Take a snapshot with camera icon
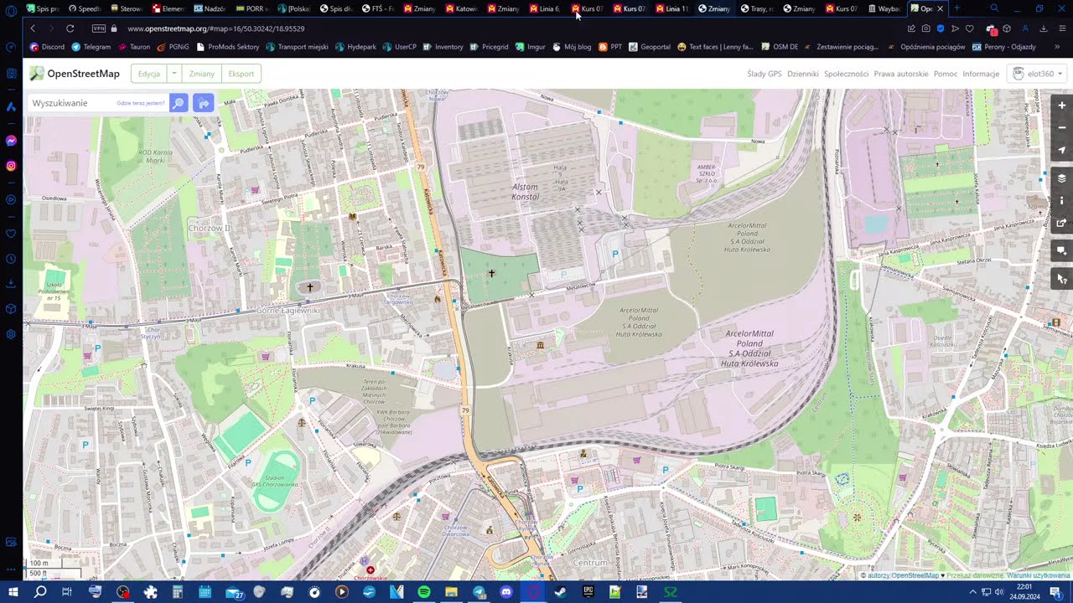This screenshot has width=1073, height=603. (x=926, y=28)
